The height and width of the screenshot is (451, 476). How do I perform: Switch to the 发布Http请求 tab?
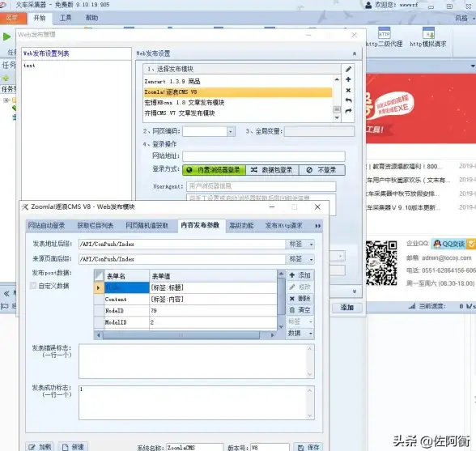pos(283,225)
